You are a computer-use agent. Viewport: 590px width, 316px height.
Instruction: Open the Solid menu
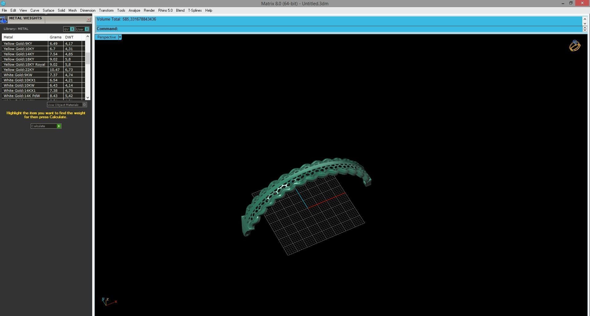click(61, 10)
